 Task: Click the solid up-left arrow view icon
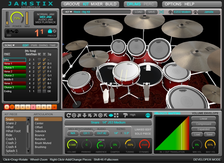click(x=90, y=115)
